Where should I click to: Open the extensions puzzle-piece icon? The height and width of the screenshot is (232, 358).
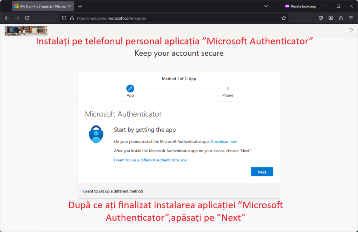[x=341, y=18]
